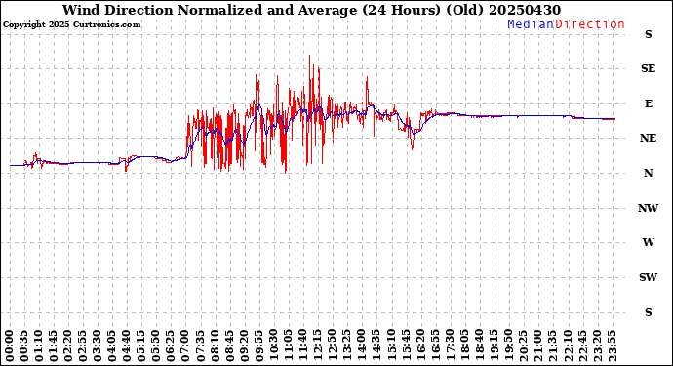Click the 04:05 time label
The image size is (673, 366).
pyautogui.click(x=112, y=346)
